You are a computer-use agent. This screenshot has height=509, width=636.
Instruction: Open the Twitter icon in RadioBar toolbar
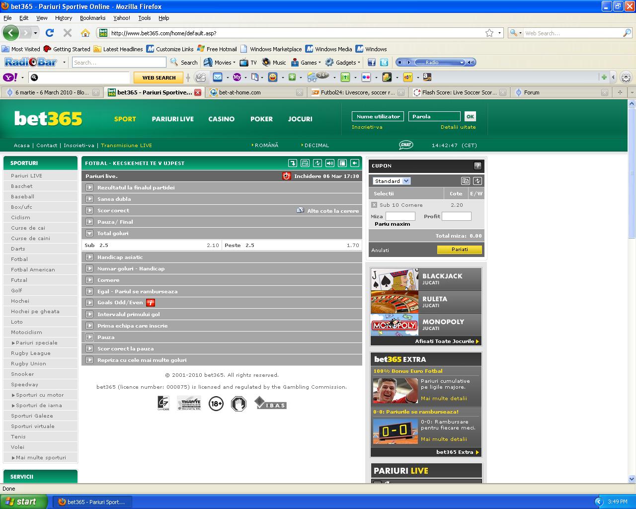[x=384, y=63]
